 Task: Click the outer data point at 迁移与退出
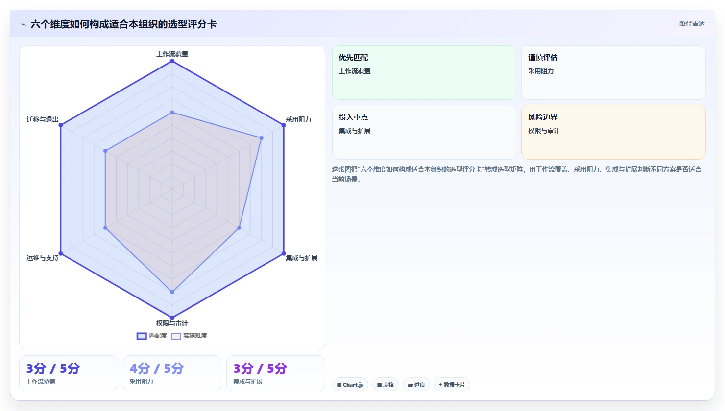61,125
